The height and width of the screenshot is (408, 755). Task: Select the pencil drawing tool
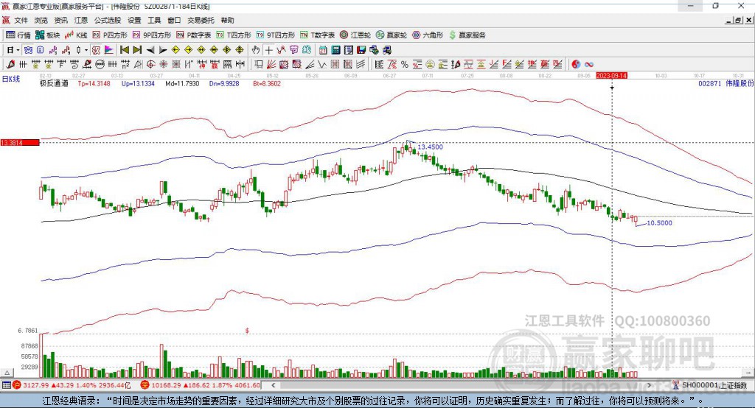(10, 64)
